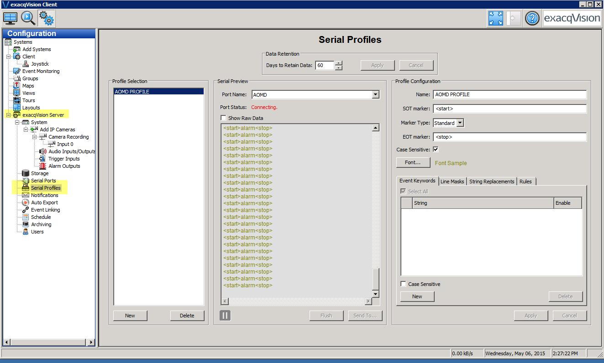604x363 pixels.
Task: Collapse the System tree node
Action: (17, 122)
